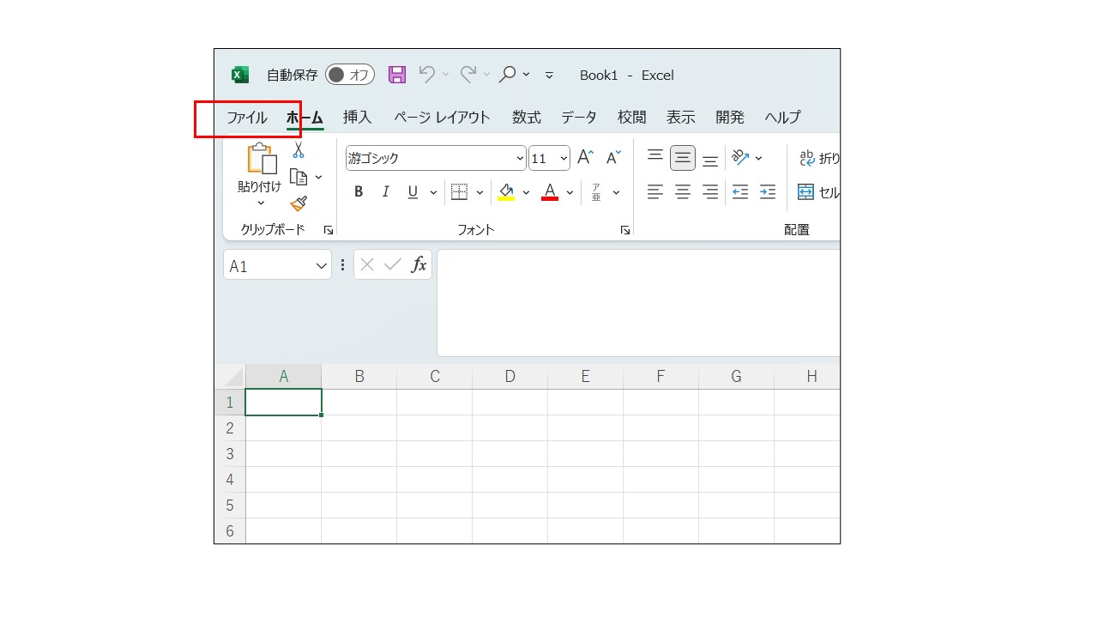This screenshot has width=1098, height=618.
Task: Click the text Orientation icon
Action: (740, 157)
